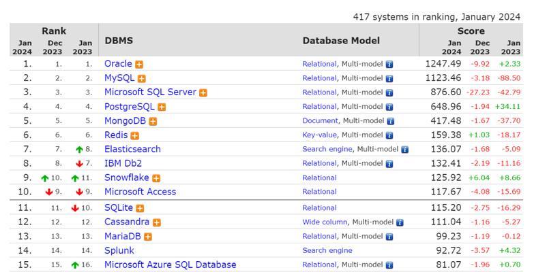Click Document model link in MongoDB row

320,121
